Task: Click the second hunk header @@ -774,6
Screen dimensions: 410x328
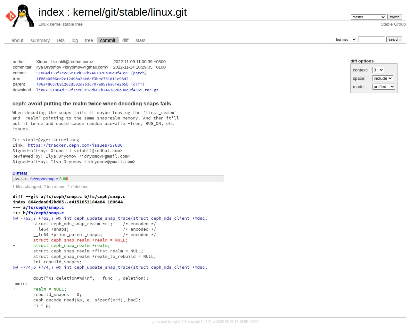Action: coord(110,267)
